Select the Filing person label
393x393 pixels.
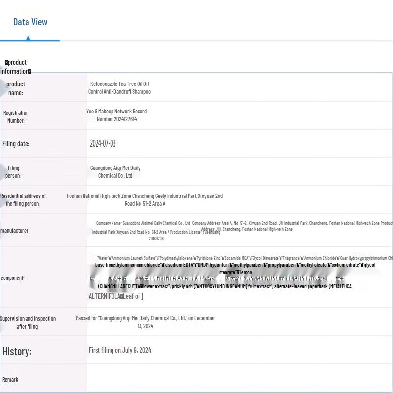pos(13,171)
